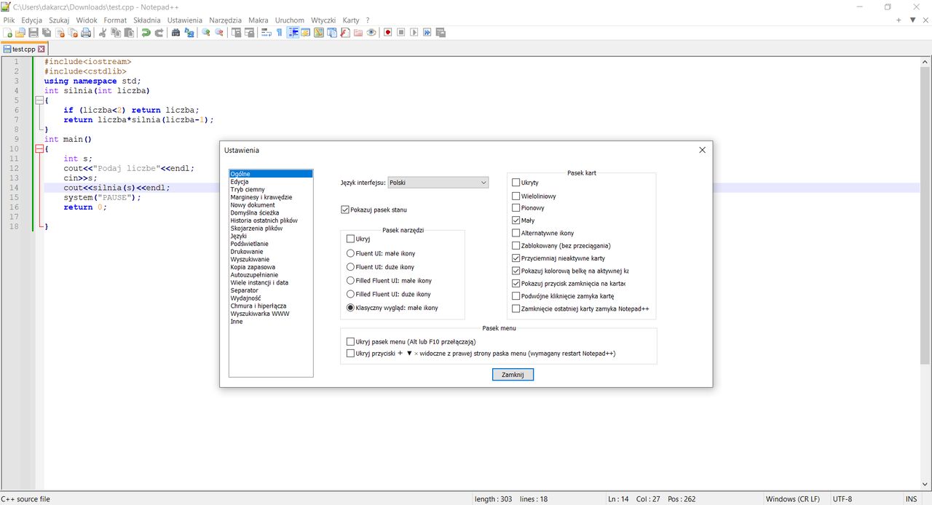Close current document using toolbar icon
The width and height of the screenshot is (932, 505).
click(59, 32)
